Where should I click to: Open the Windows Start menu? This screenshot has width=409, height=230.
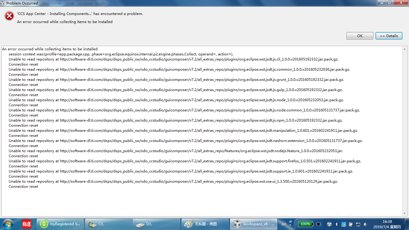[x=7, y=224]
